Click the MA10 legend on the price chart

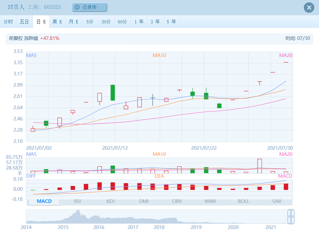[x=159, y=55]
